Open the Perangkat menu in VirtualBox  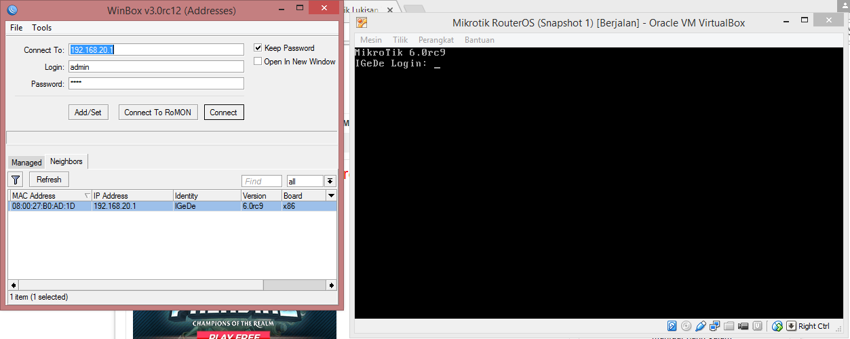point(436,40)
